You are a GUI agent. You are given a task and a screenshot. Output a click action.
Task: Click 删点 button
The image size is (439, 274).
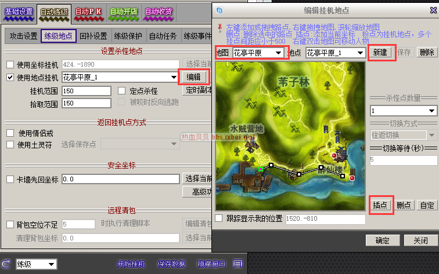[x=404, y=205]
